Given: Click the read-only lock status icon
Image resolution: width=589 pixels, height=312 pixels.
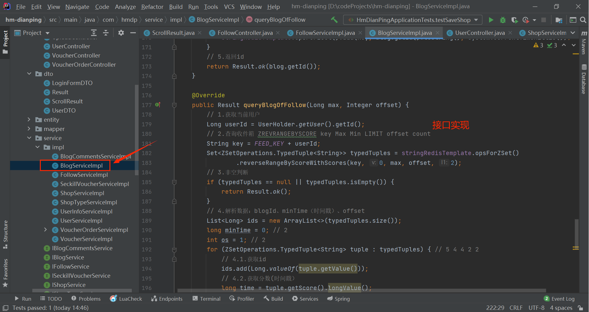Looking at the screenshot, I should tap(580, 308).
